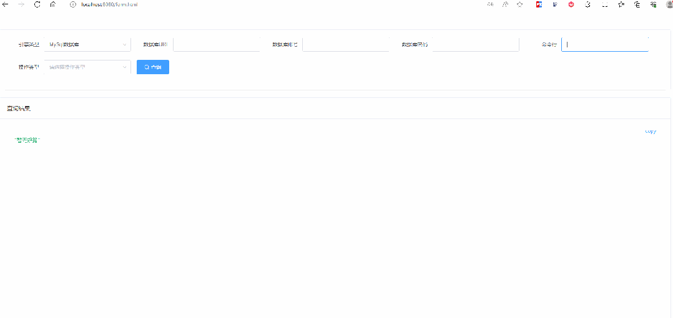The width and height of the screenshot is (673, 318).
Task: Click the green no-data result text
Action: pyautogui.click(x=27, y=140)
